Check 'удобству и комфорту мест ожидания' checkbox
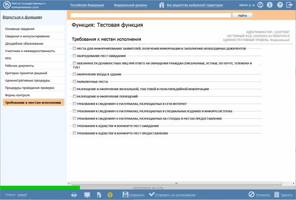This screenshot has width=296, height=200. point(75,126)
